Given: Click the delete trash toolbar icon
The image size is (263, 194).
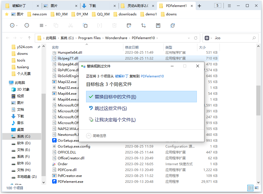Looking at the screenshot, I should click(114, 25).
